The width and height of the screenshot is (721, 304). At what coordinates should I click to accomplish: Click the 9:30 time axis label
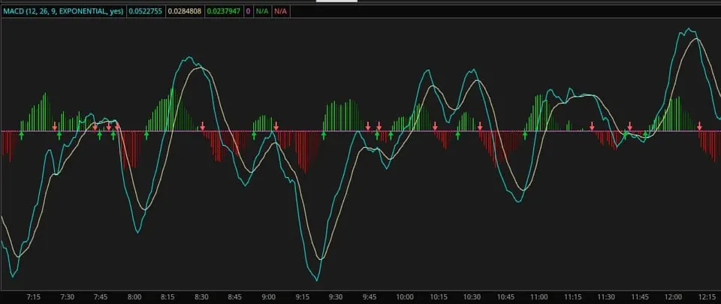(x=336, y=296)
